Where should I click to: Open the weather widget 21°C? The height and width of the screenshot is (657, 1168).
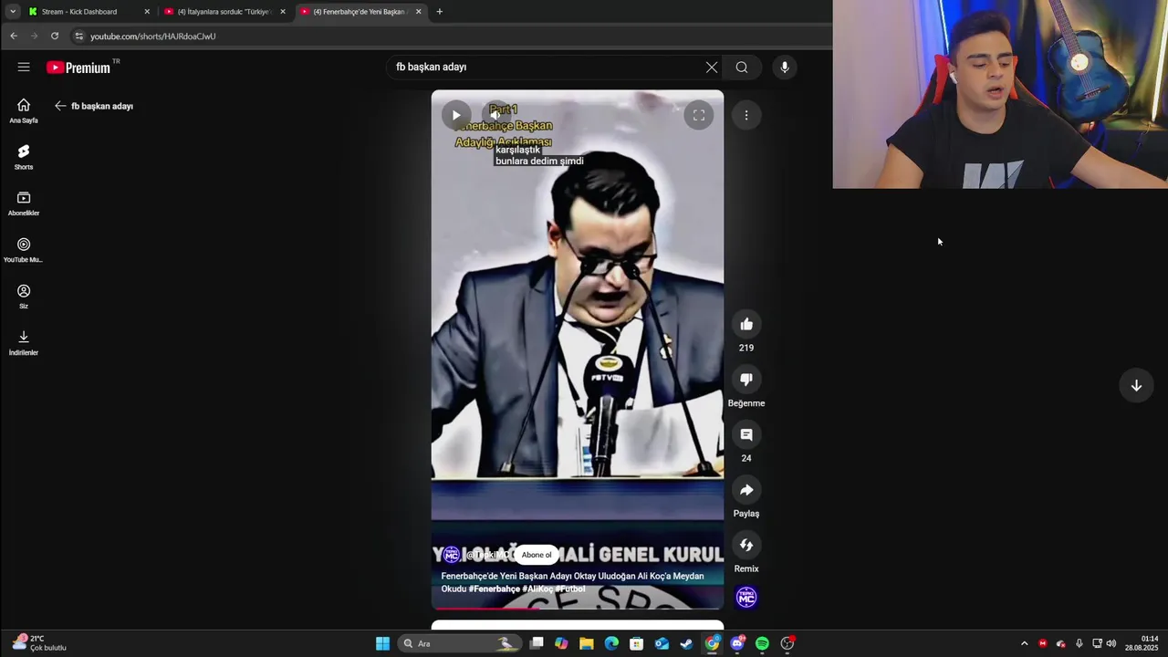38,643
